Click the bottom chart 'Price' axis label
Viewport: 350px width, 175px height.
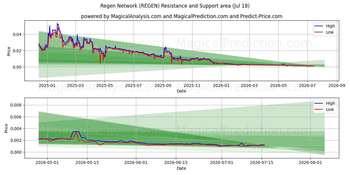coord(6,128)
